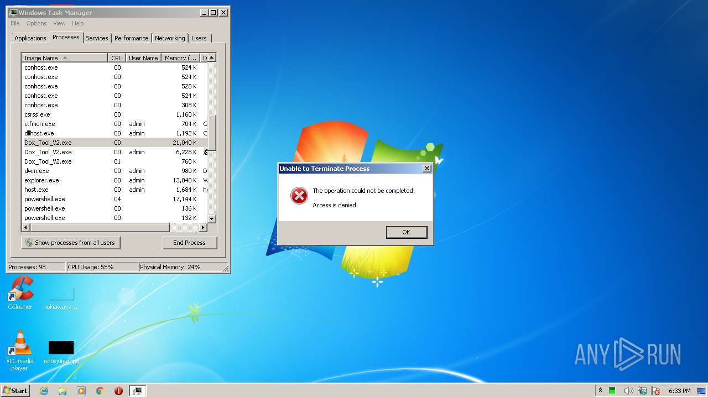Select the Processes tab
This screenshot has width=708, height=398.
pyautogui.click(x=66, y=37)
